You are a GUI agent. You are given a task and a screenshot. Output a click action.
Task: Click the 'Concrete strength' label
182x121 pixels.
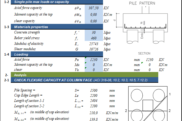tap(27, 32)
